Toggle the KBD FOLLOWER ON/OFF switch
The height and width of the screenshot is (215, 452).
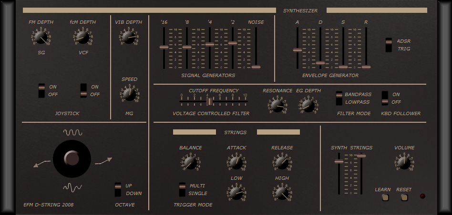[385, 98]
